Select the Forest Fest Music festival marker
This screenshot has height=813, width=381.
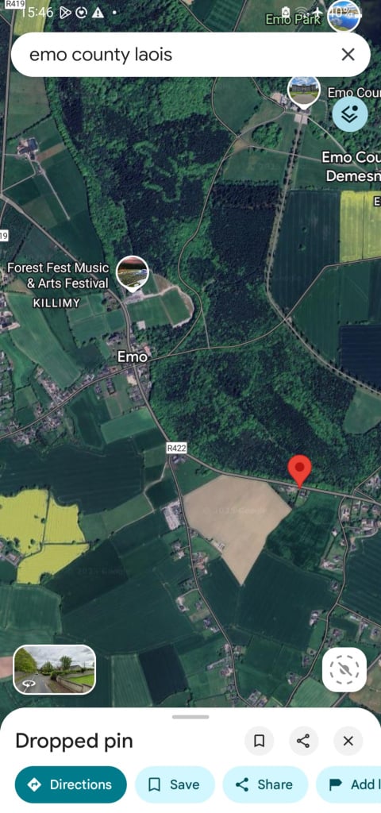(x=133, y=272)
